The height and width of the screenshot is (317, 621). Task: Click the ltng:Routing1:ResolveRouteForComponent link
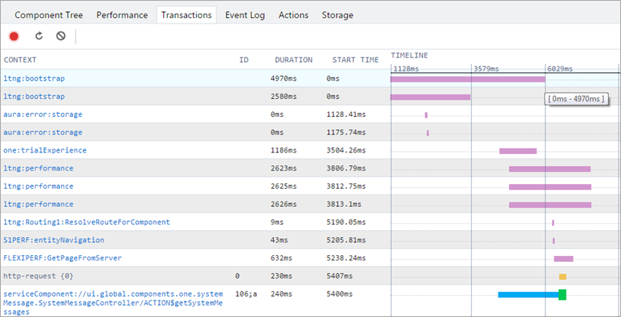(87, 222)
